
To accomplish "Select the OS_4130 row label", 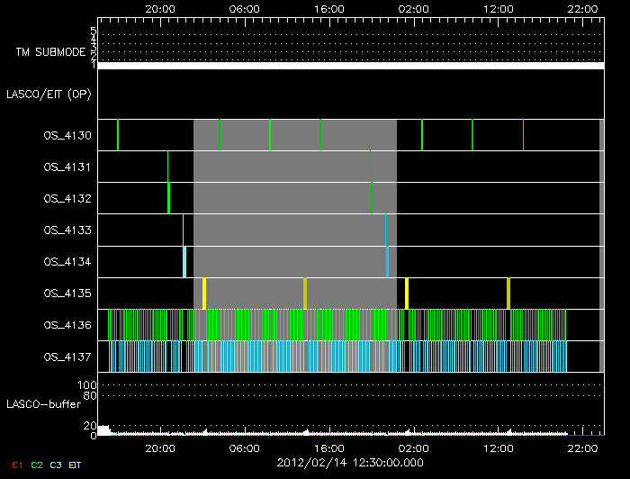I will [x=67, y=136].
